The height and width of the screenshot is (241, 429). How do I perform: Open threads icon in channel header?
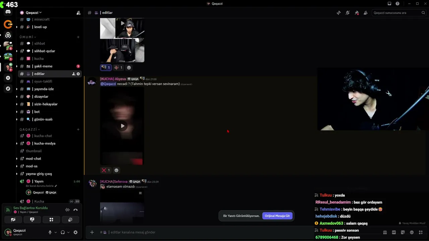(339, 13)
